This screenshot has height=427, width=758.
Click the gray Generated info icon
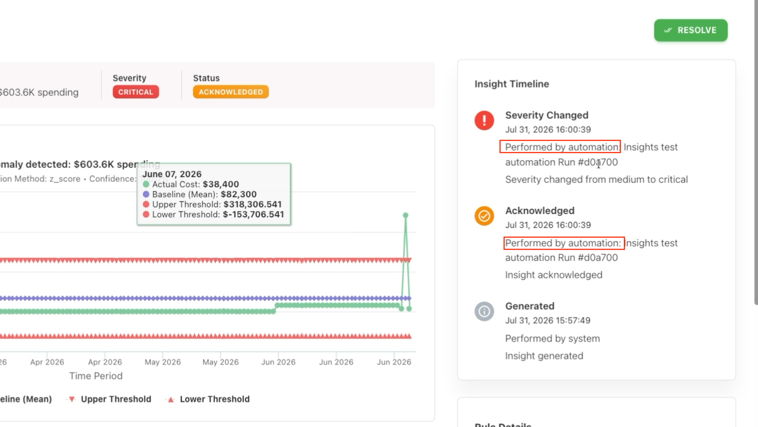(484, 311)
